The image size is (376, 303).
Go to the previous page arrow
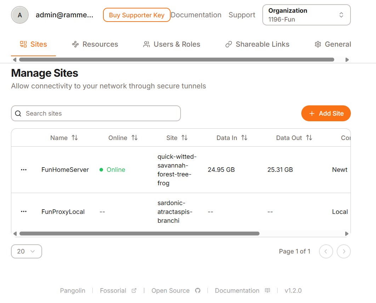pyautogui.click(x=326, y=251)
